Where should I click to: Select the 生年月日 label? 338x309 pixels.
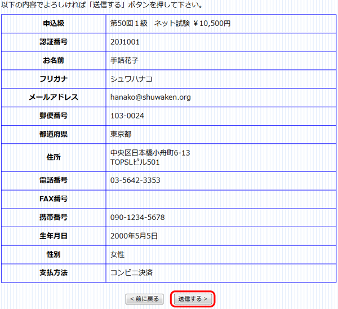coord(54,236)
